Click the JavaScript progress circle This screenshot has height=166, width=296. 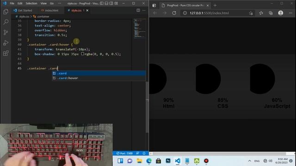coord(262,79)
